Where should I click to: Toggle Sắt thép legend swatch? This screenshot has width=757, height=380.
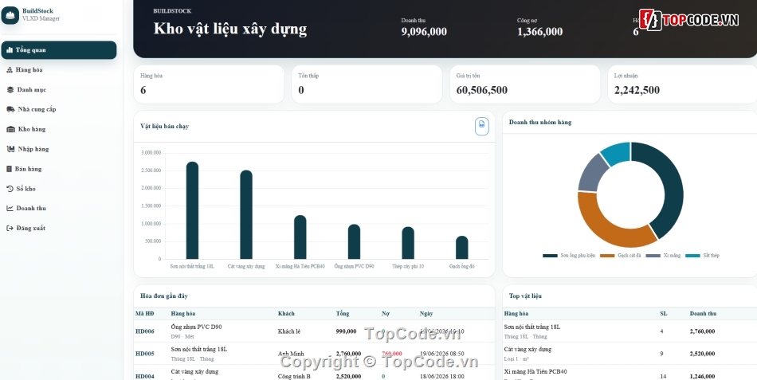point(692,256)
